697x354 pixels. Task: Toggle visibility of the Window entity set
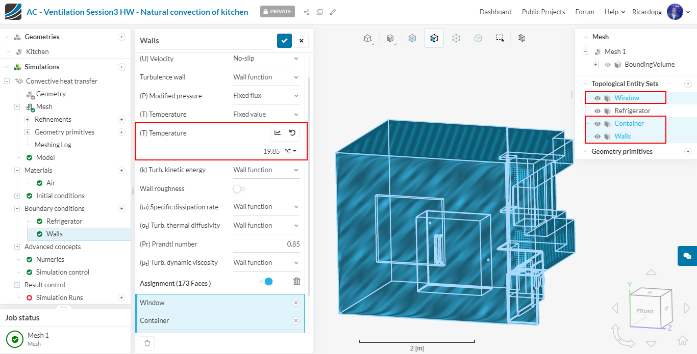(x=597, y=98)
